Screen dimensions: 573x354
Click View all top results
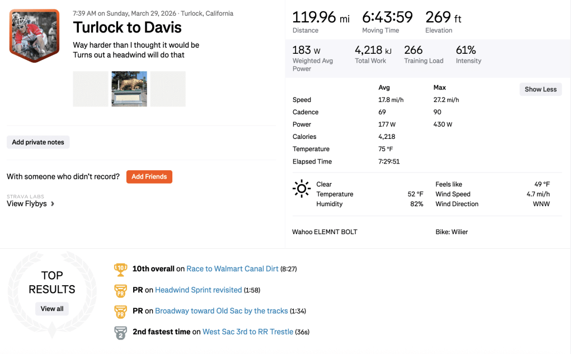51,309
